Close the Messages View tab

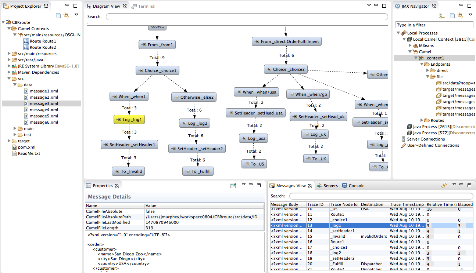tap(310, 186)
